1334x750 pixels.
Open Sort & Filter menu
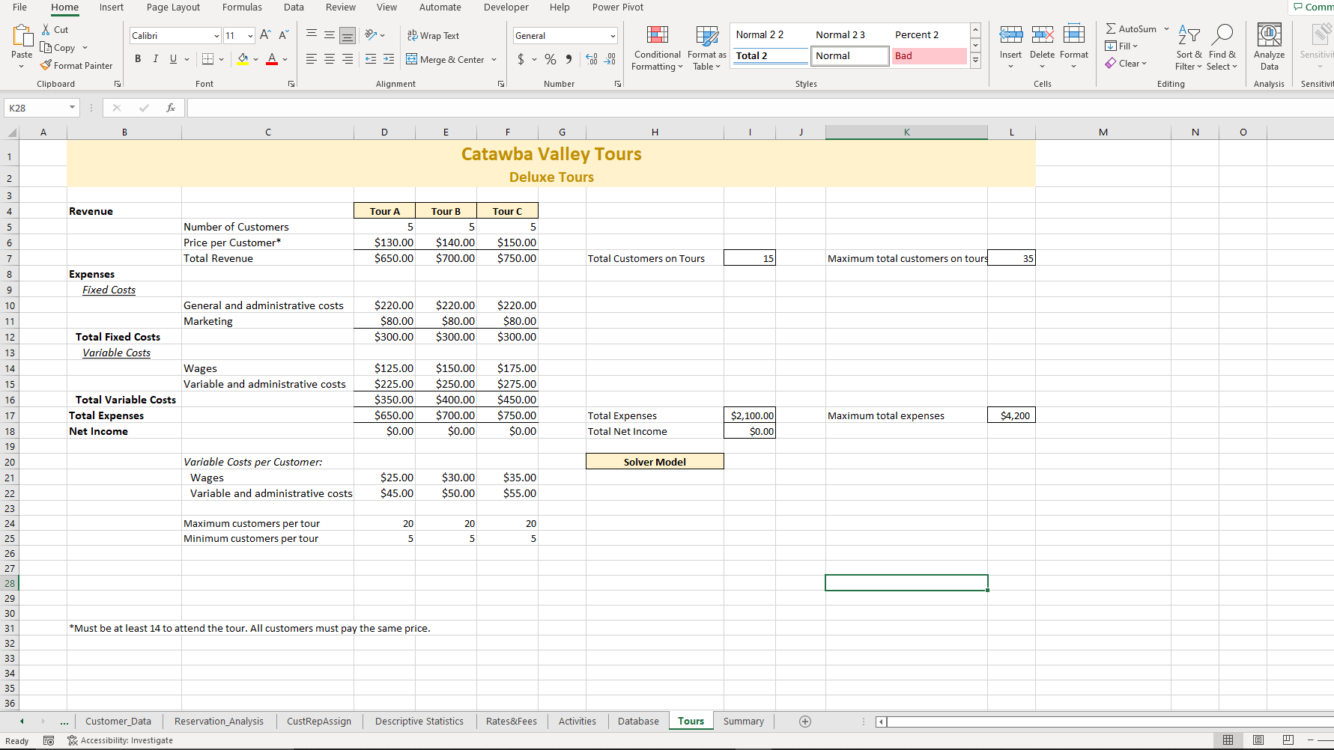[x=1189, y=46]
